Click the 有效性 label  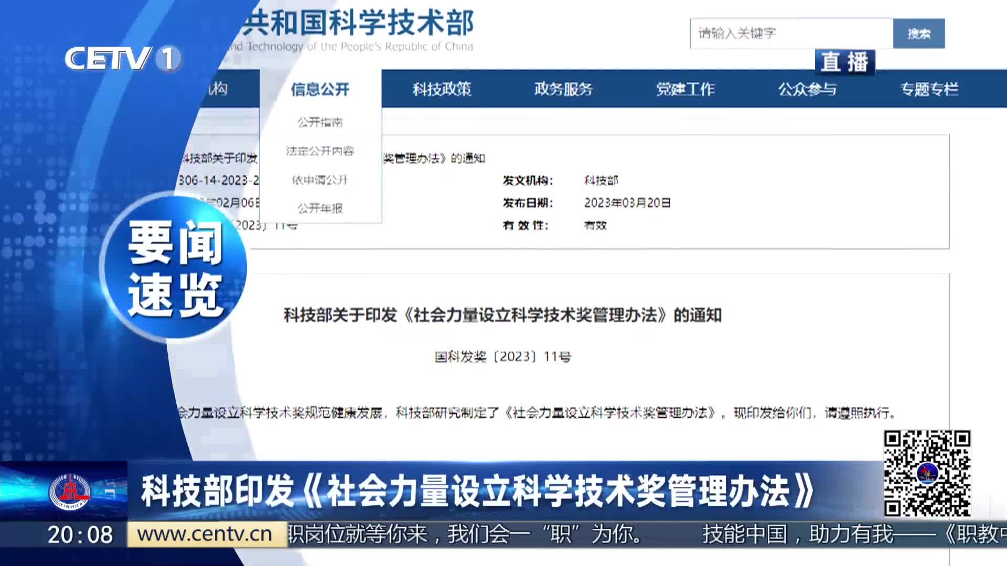tap(526, 225)
